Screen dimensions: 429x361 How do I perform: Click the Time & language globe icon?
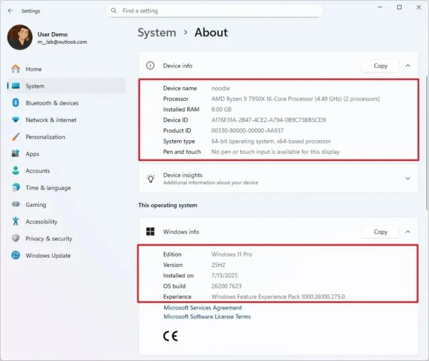pyautogui.click(x=16, y=187)
